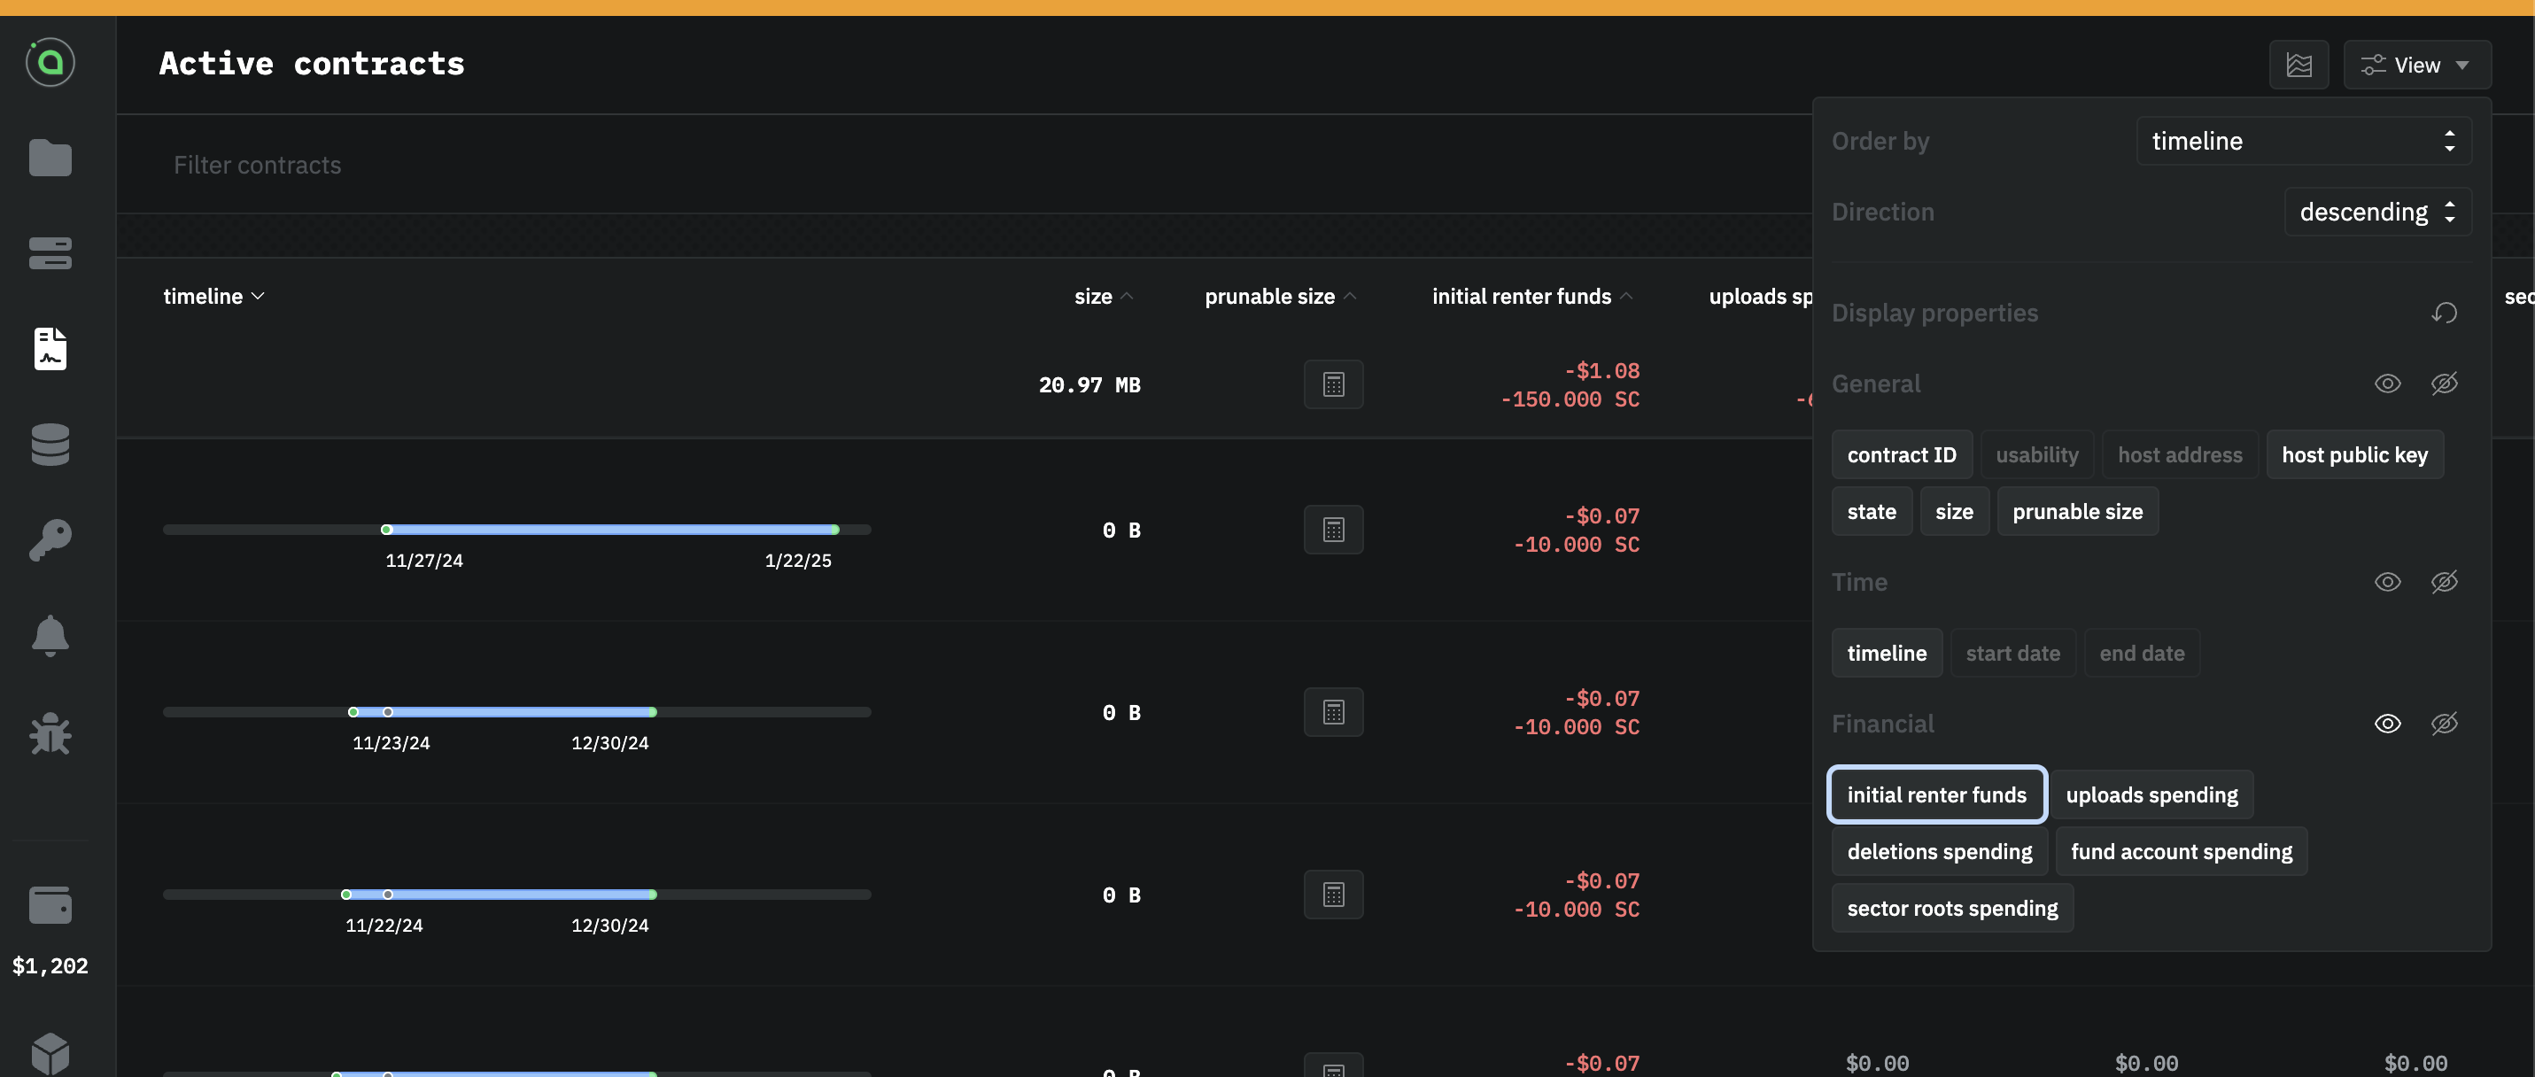
Task: Click the 11/23/24 to 12/30/24 timeline bar
Action: 516,712
